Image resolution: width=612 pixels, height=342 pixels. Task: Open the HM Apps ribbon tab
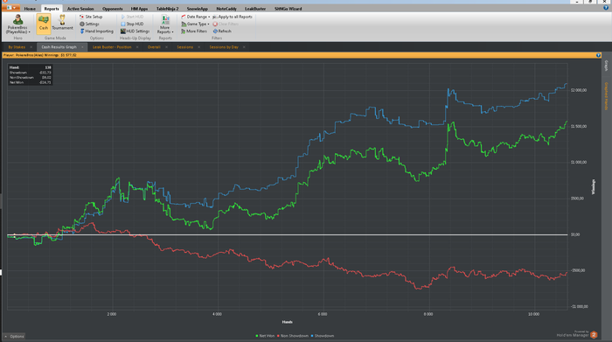[139, 9]
